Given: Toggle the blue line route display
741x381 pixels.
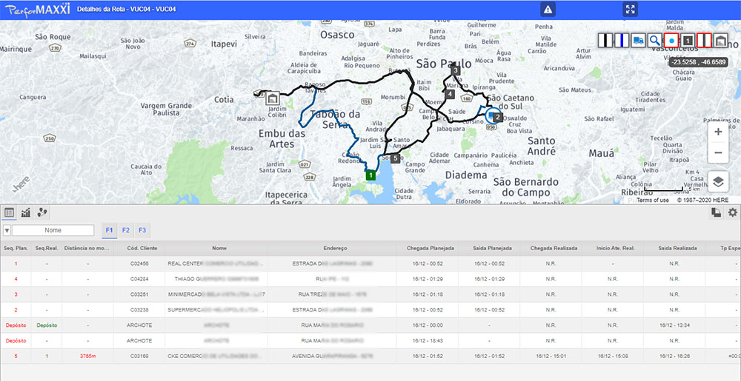Looking at the screenshot, I should pos(622,41).
